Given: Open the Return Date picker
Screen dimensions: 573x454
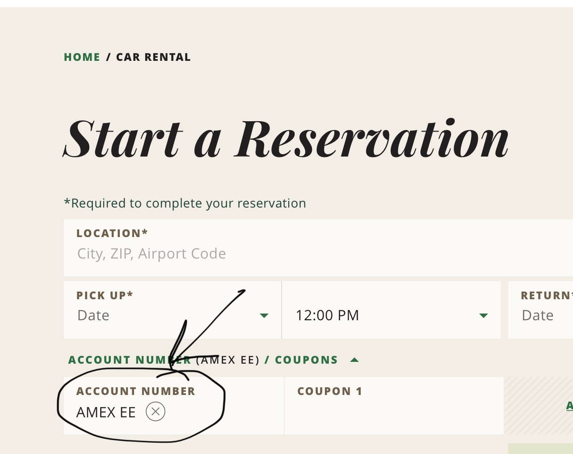Looking at the screenshot, I should [539, 315].
